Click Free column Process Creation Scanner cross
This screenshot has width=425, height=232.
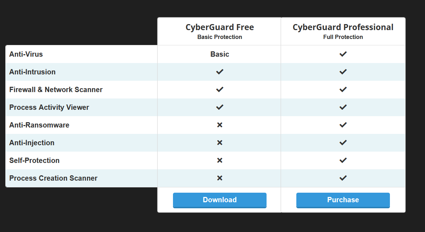[220, 178]
